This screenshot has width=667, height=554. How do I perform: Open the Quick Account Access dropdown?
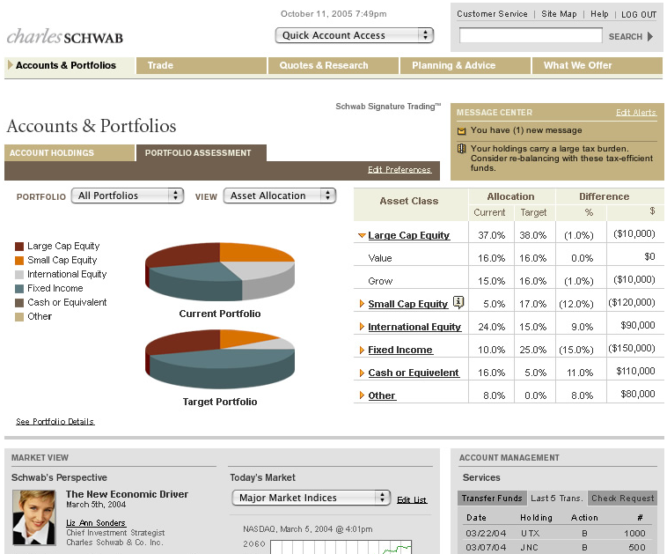click(355, 35)
